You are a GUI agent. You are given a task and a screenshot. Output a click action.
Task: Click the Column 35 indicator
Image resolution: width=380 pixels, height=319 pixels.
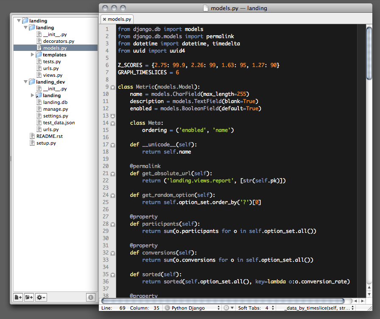(145, 308)
